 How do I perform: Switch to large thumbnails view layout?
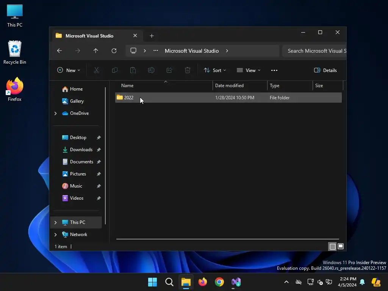point(341,246)
